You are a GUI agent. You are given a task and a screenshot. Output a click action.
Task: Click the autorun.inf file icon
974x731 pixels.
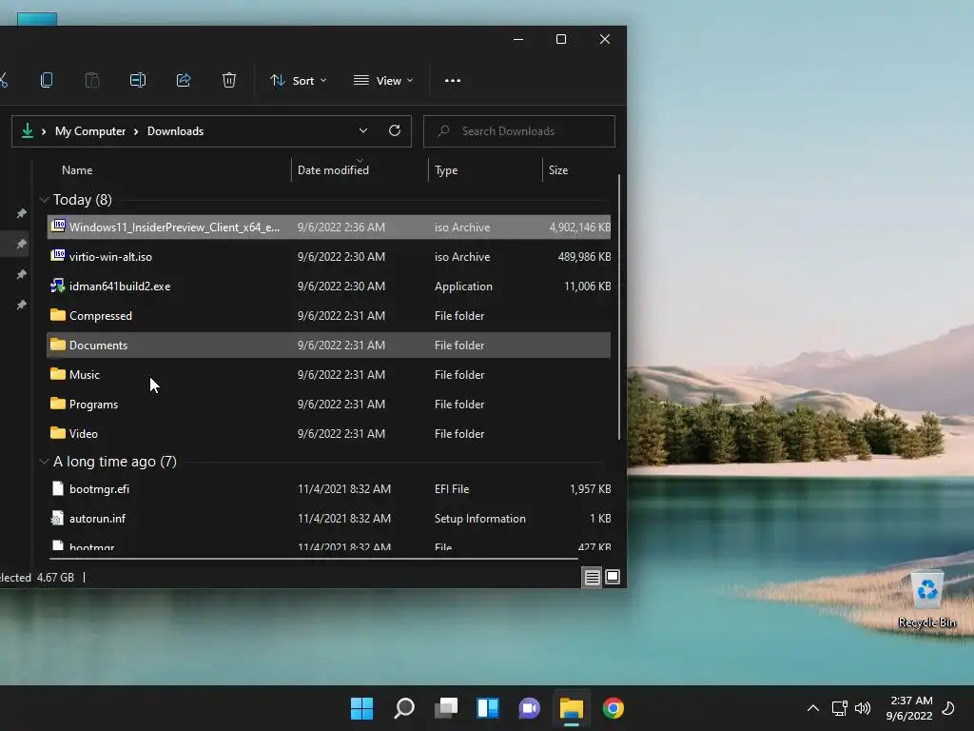coord(58,518)
